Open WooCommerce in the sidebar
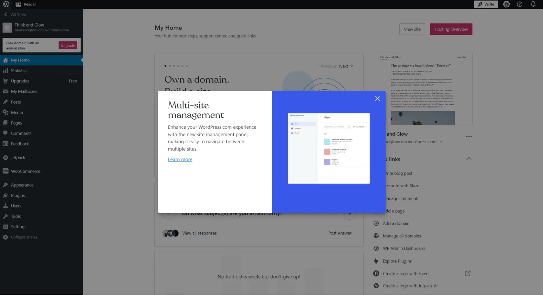The image size is (543, 295). click(26, 171)
